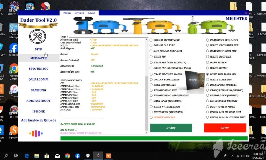Switch to the SAMSUNG tab
Screen dimensions: 266x160
pos(39,90)
